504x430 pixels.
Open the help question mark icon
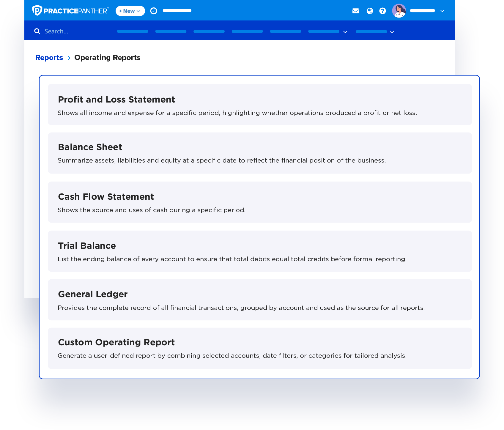(x=382, y=11)
